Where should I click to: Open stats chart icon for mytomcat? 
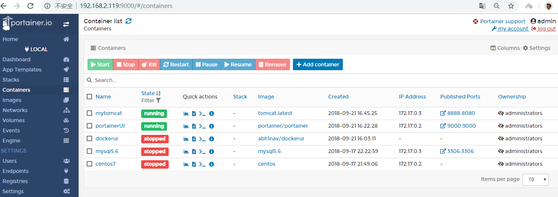pyautogui.click(x=186, y=113)
